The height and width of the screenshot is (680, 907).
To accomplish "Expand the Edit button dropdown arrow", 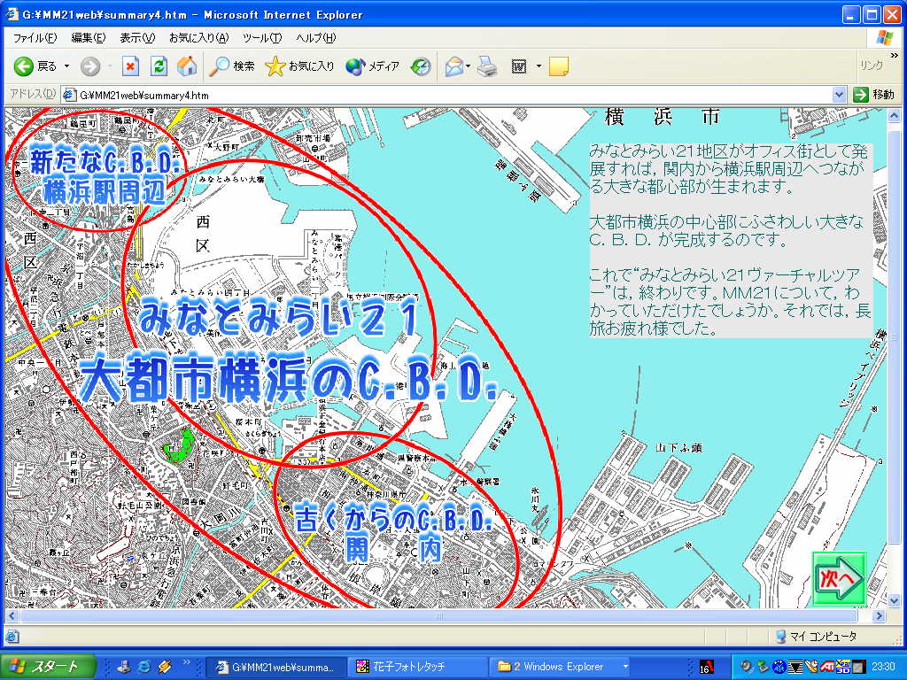I will click(539, 66).
